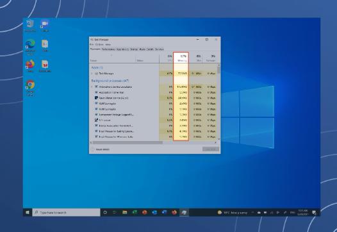The image size is (337, 232).
Task: Click the taskbar clock and date
Action: (302, 212)
